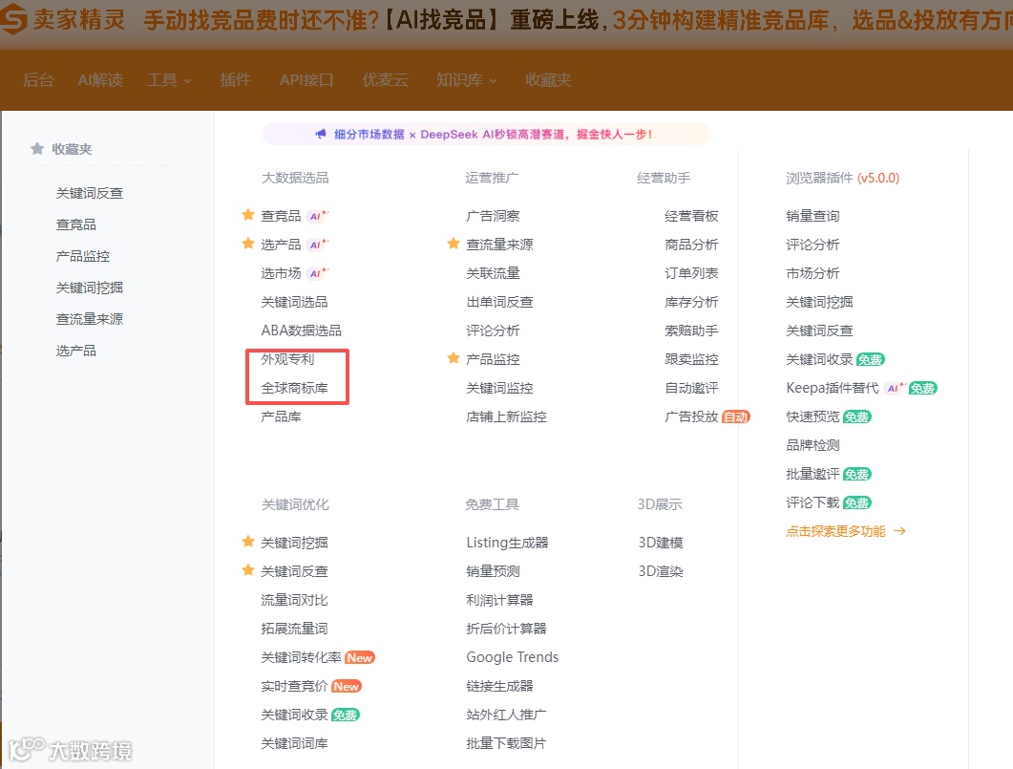Open 流量词对比 tool
The width and height of the screenshot is (1013, 769).
click(x=294, y=600)
